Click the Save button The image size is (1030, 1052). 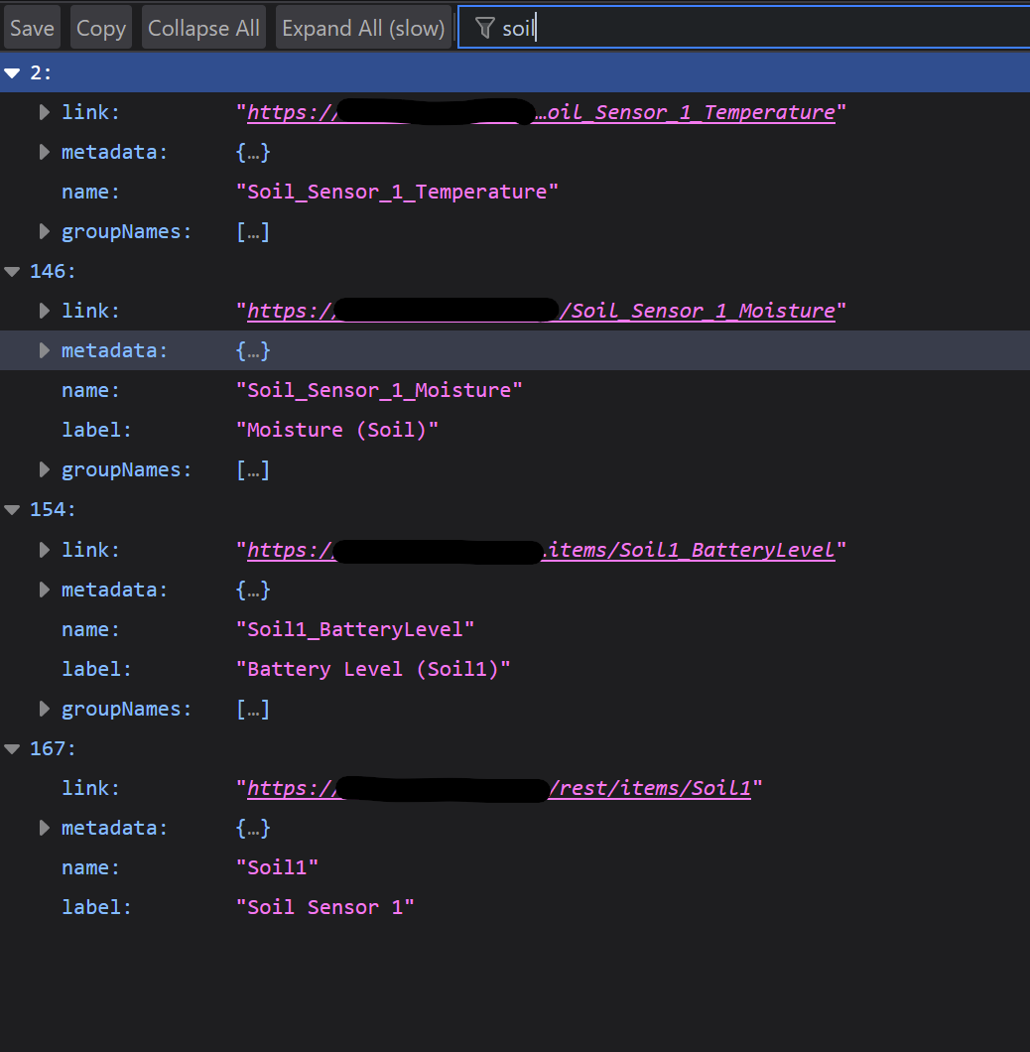(x=31, y=27)
